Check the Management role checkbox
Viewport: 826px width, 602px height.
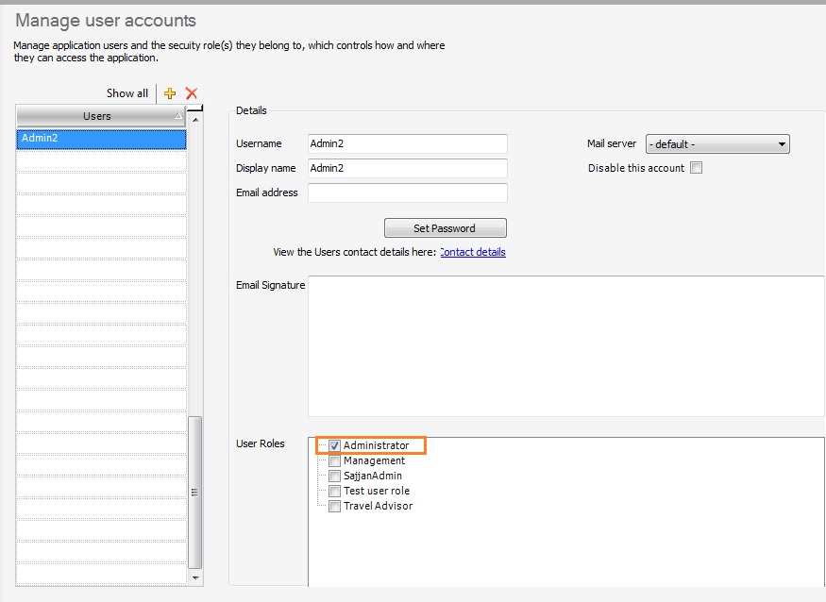point(334,460)
